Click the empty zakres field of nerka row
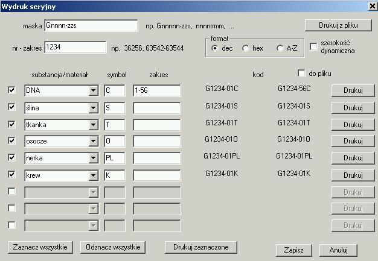Image resolution: width=378 pixels, height=261 pixels. click(157, 158)
